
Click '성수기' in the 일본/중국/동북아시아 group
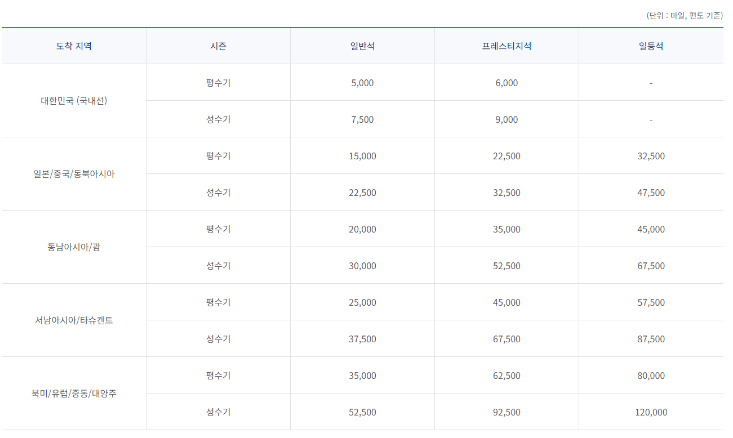click(x=218, y=193)
